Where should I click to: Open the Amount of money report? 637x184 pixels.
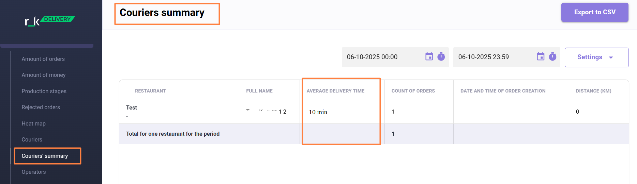click(x=43, y=75)
